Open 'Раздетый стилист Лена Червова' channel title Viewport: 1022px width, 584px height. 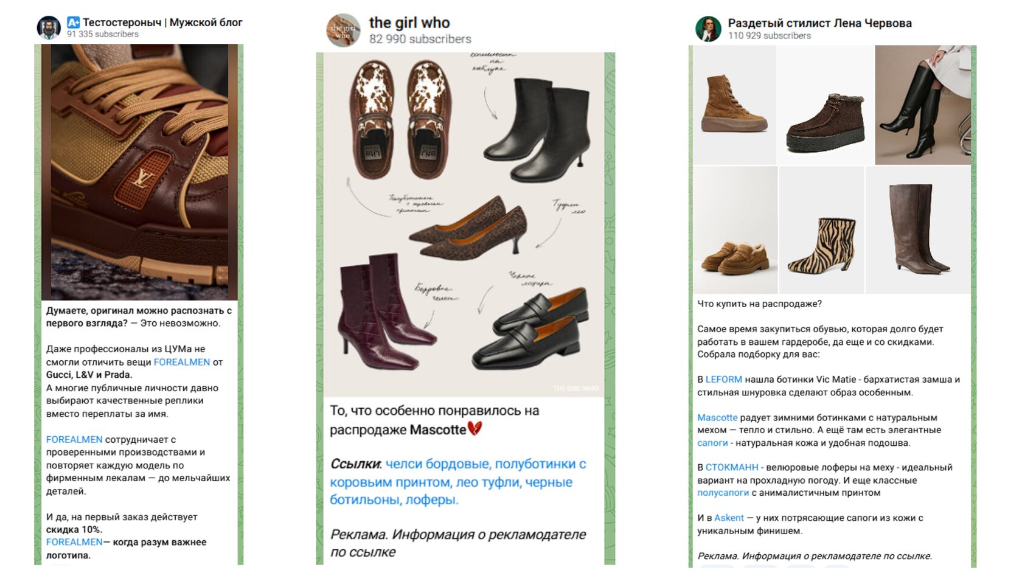pos(819,23)
